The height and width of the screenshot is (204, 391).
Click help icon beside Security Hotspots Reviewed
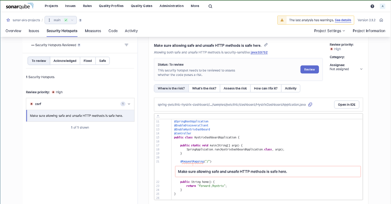(x=79, y=45)
